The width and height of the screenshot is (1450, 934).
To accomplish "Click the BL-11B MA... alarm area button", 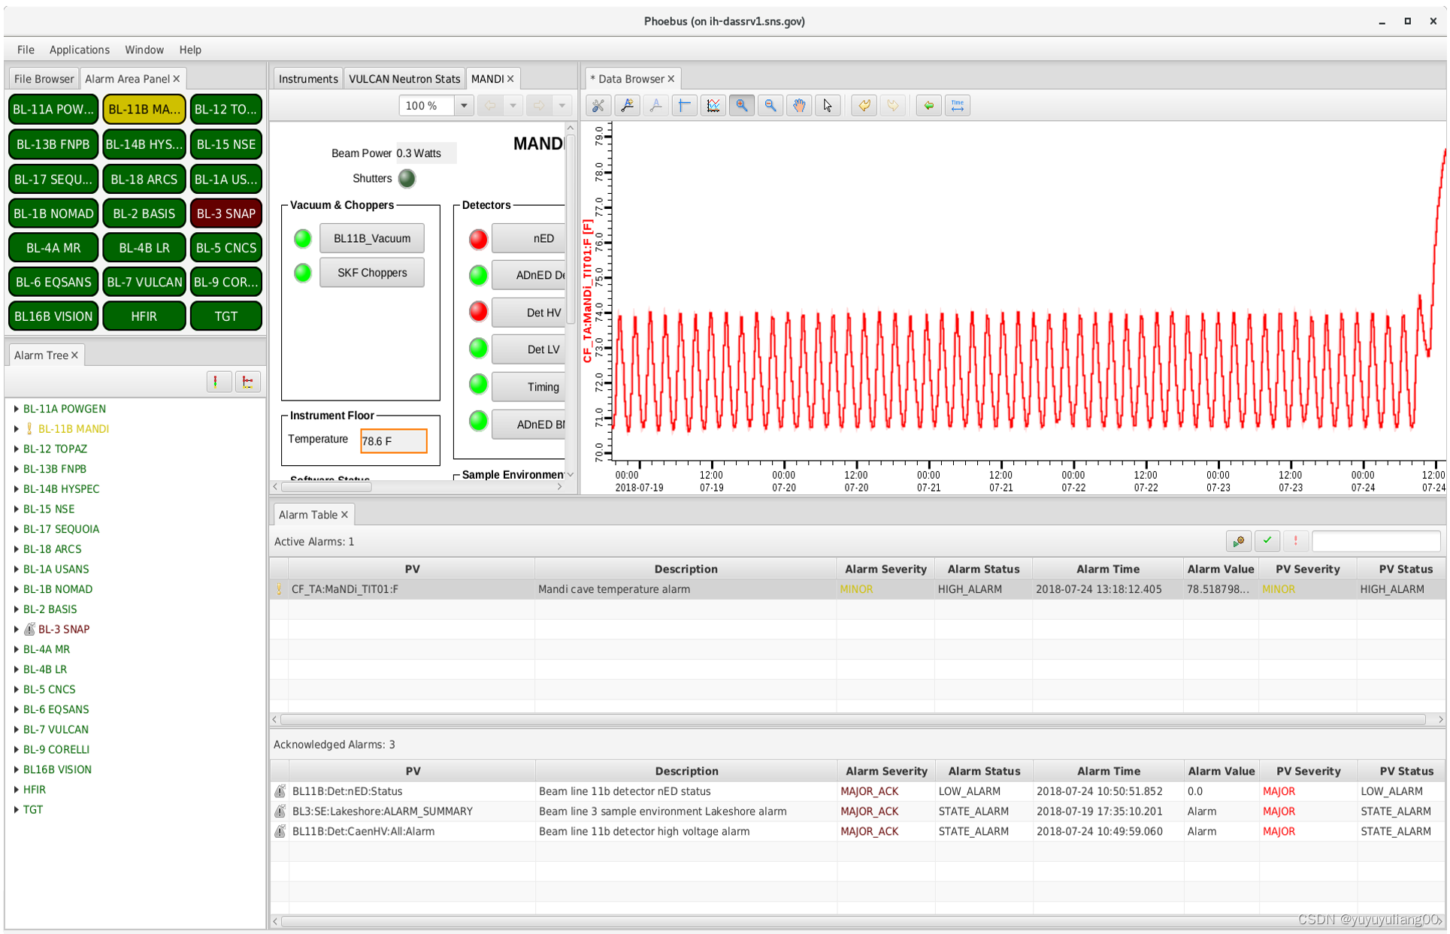I will coord(144,110).
